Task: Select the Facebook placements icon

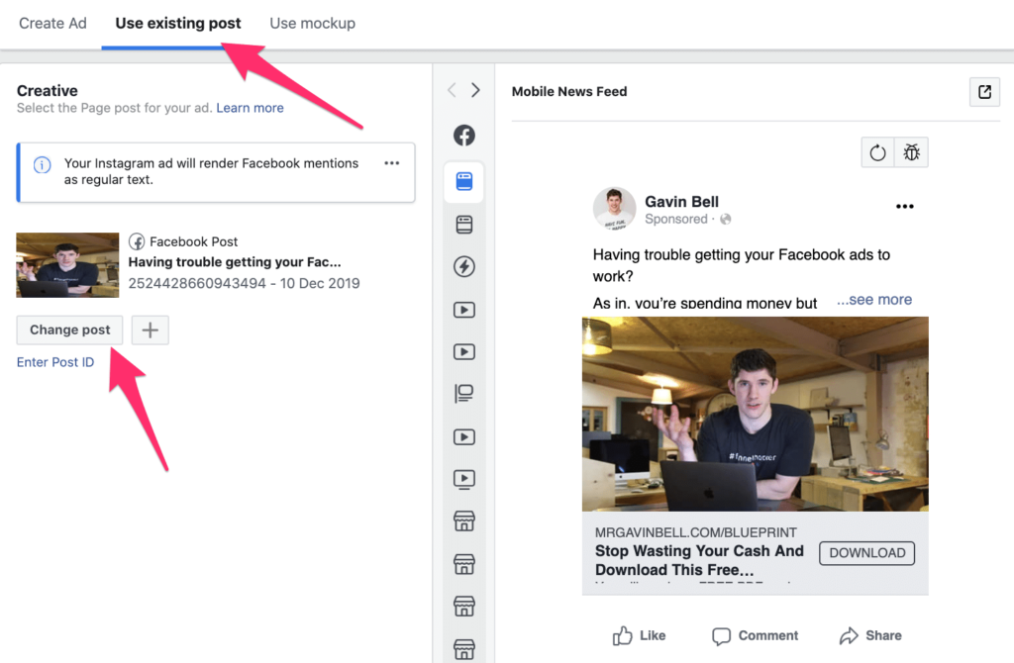Action: pyautogui.click(x=463, y=136)
